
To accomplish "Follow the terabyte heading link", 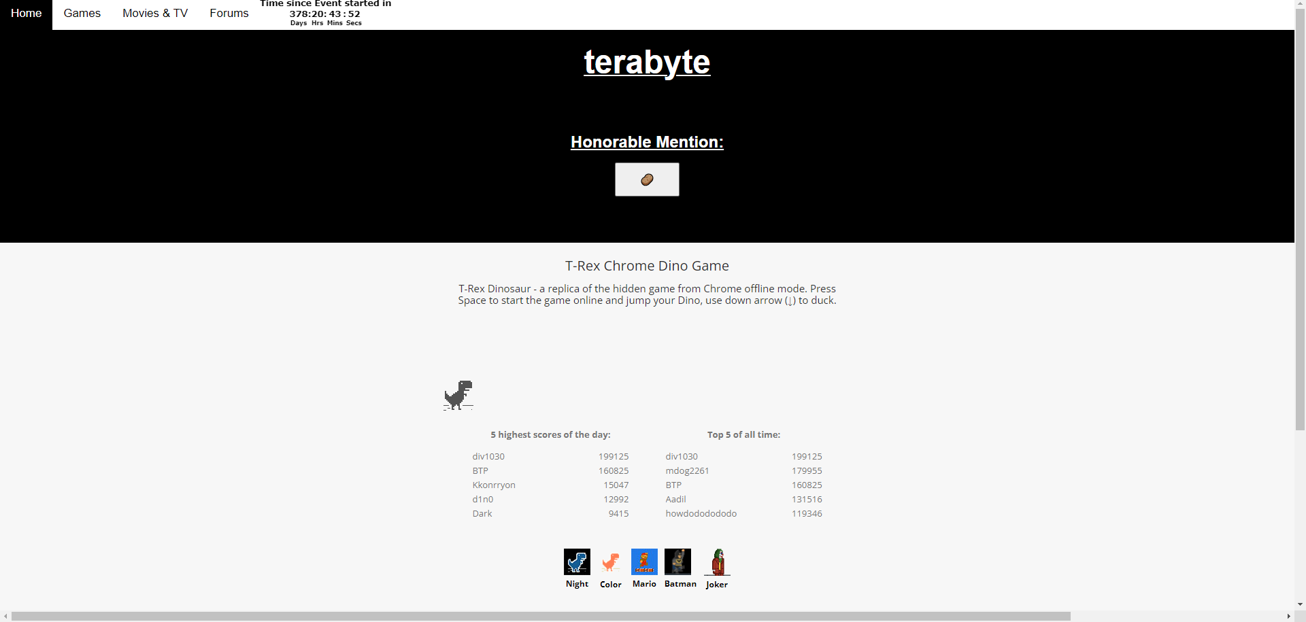I will [x=647, y=63].
